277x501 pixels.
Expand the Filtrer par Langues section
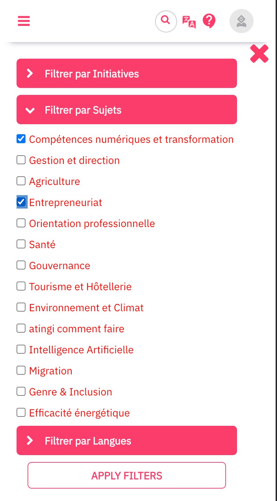[127, 441]
